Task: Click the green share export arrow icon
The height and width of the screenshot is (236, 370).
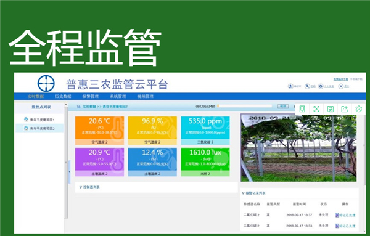Action: (345, 109)
